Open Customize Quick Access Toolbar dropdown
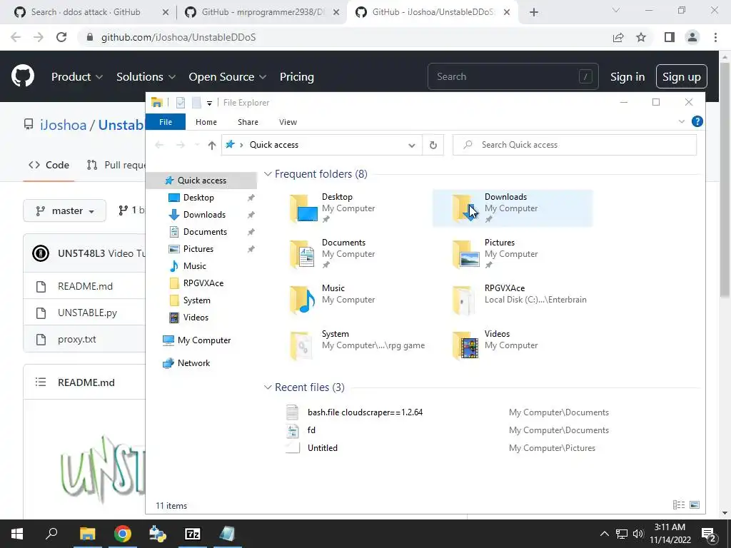Image resolution: width=731 pixels, height=548 pixels. click(x=210, y=103)
